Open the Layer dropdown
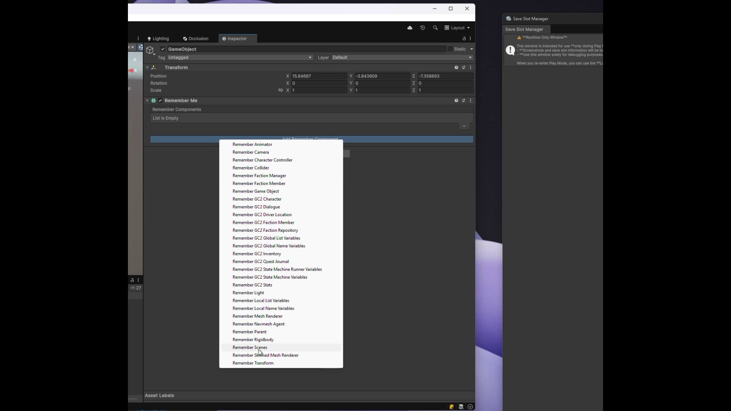731x411 pixels. (402, 57)
